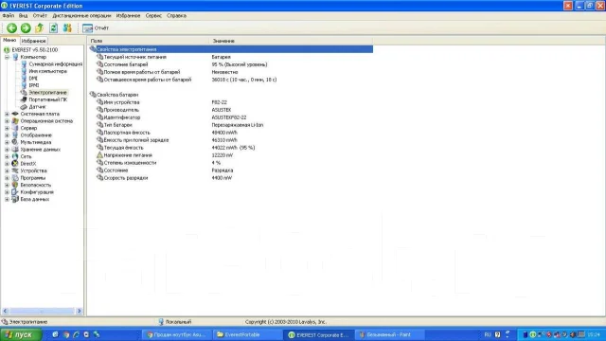Viewport: 606px width, 341px height.
Task: Open the Отчёт report toolbar button
Action: point(96,27)
